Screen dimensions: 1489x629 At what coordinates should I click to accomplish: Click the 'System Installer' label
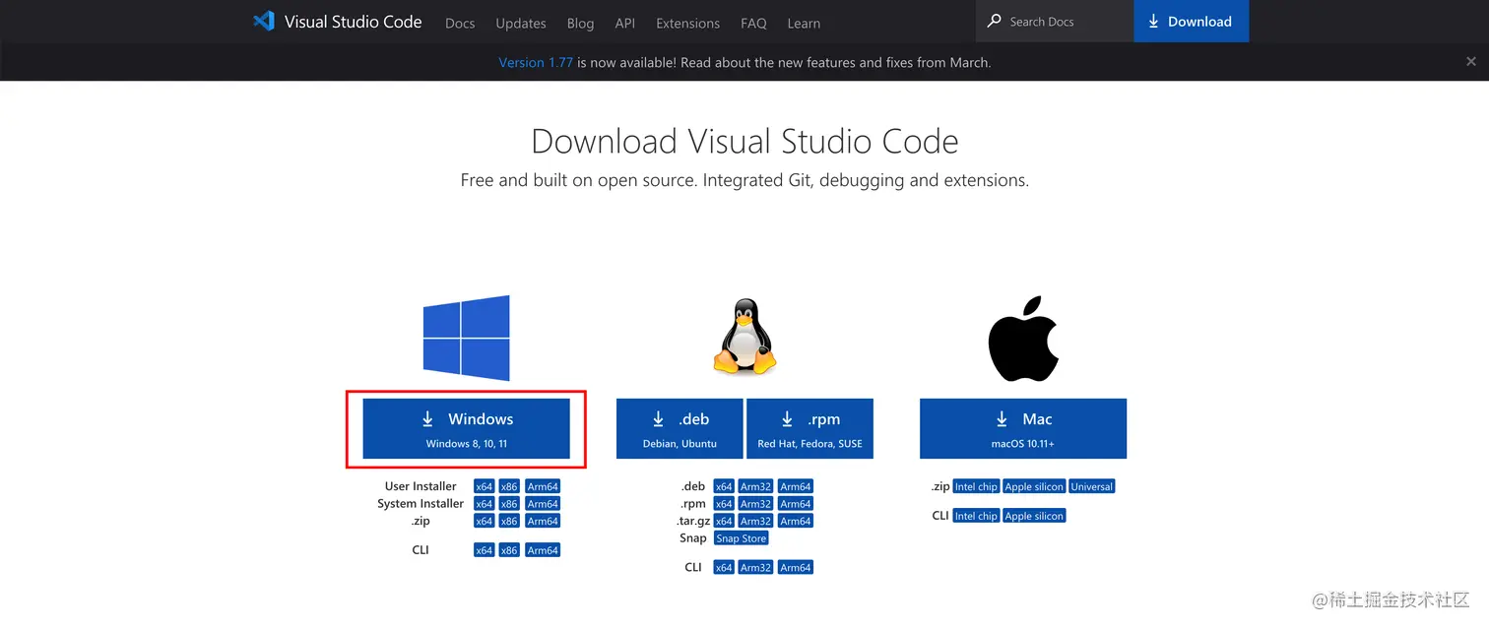(x=421, y=504)
